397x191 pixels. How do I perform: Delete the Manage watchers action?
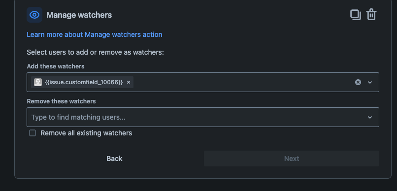coord(371,14)
